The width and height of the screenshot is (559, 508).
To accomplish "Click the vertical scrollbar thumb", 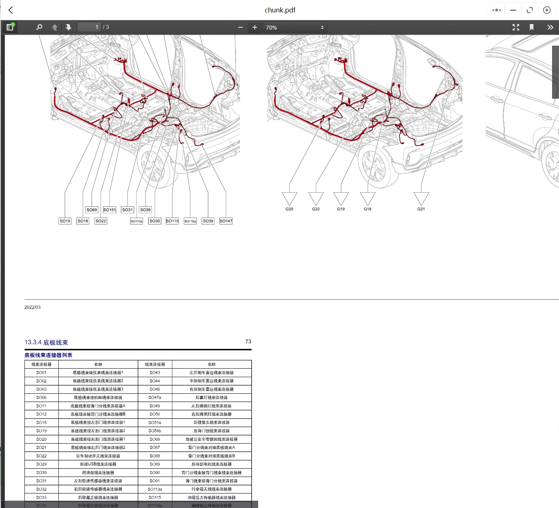I will click(555, 72).
